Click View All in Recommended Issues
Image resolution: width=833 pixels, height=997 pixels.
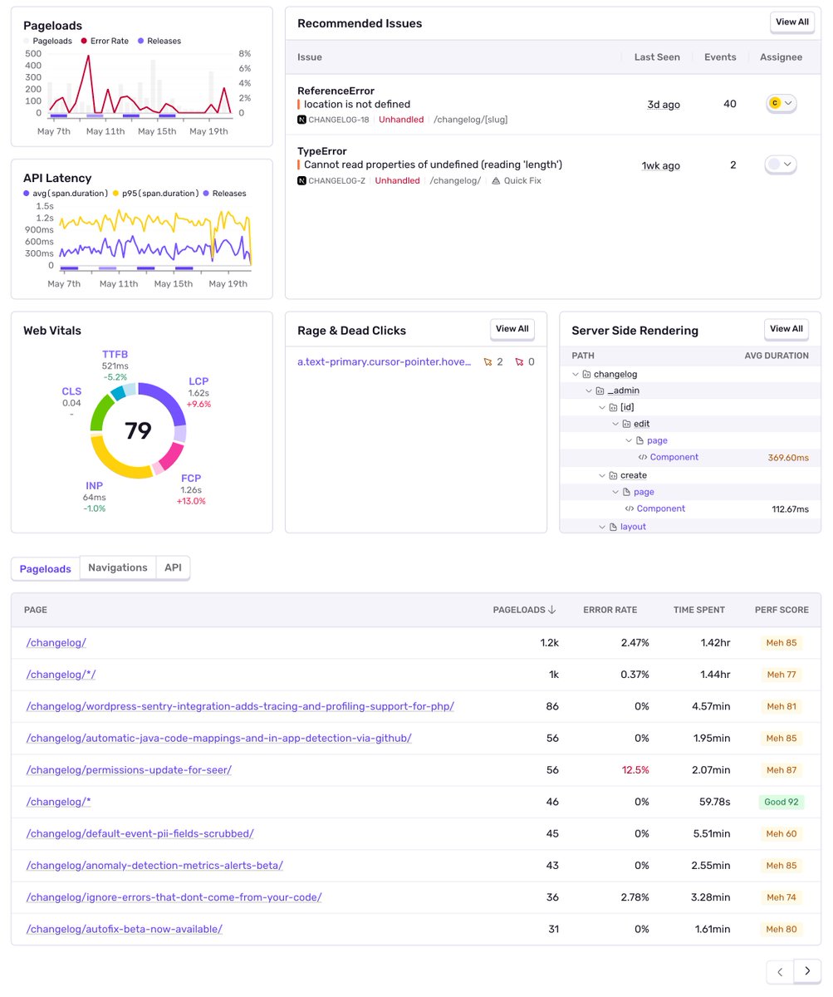[x=792, y=22]
